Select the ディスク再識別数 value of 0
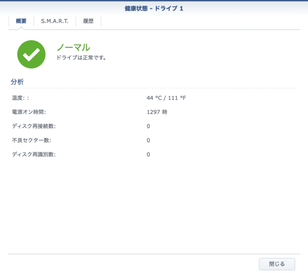This screenshot has width=308, height=273. pyautogui.click(x=148, y=155)
